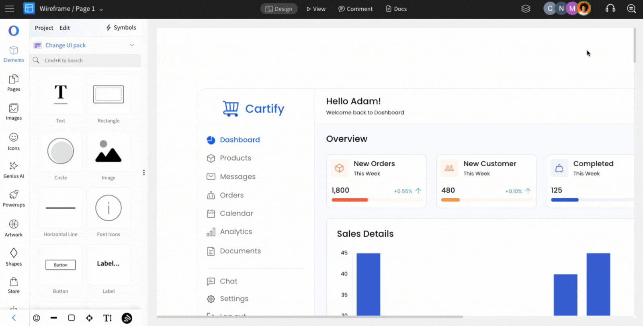This screenshot has height=326, width=643.
Task: Pick the Circle element thumbnail
Action: click(x=61, y=151)
